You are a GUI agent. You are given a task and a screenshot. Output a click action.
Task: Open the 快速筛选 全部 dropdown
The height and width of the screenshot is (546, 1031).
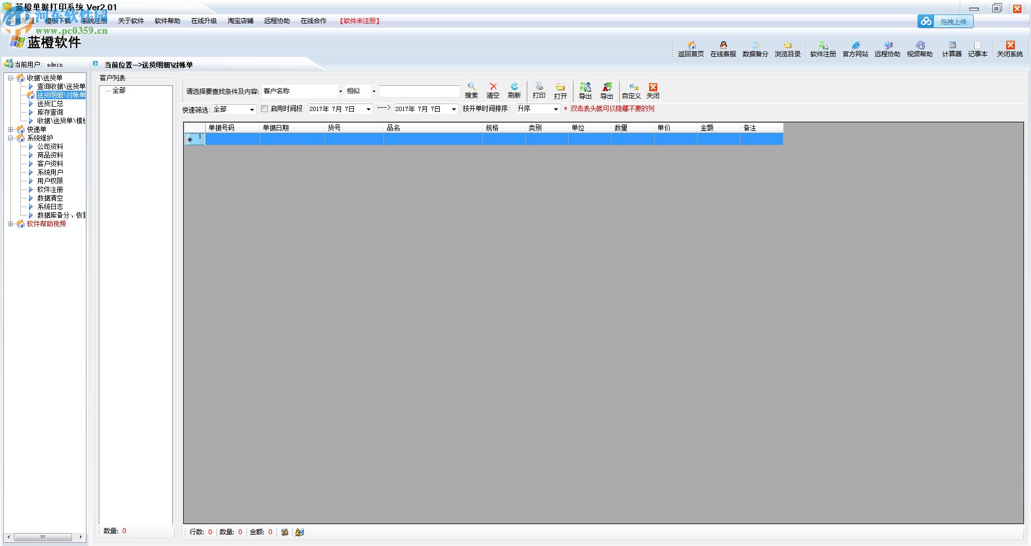click(x=251, y=109)
